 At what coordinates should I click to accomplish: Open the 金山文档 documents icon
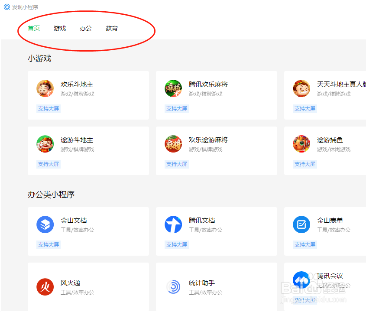tap(45, 224)
